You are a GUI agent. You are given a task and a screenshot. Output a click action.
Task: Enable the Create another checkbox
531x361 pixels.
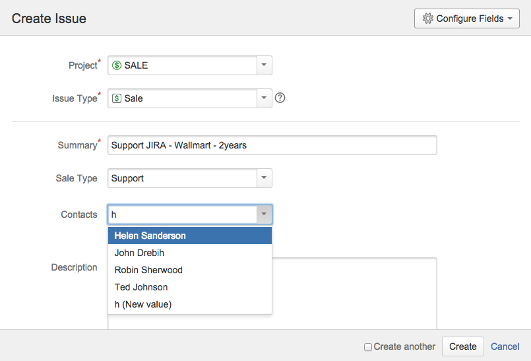click(368, 347)
